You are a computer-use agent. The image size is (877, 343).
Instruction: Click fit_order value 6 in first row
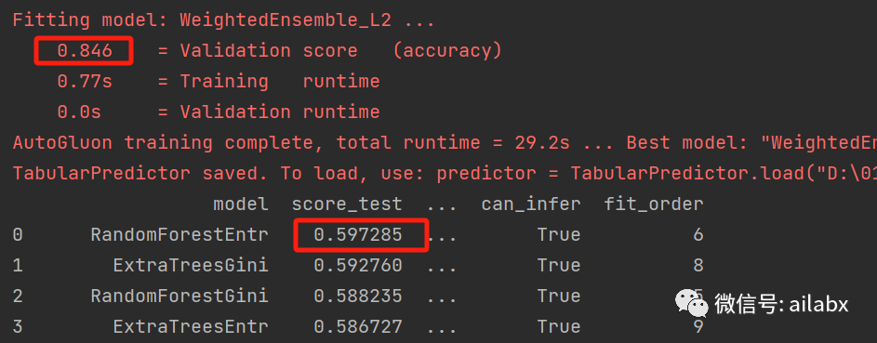pos(698,234)
